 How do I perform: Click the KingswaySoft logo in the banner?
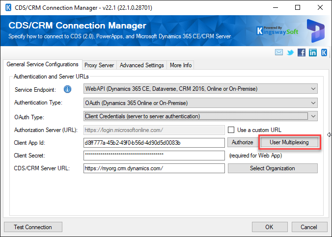click(277, 31)
